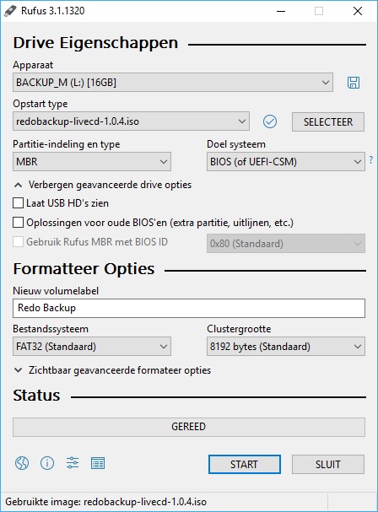
Task: Click the Nieuw volumelabel text field
Action: pyautogui.click(x=189, y=308)
